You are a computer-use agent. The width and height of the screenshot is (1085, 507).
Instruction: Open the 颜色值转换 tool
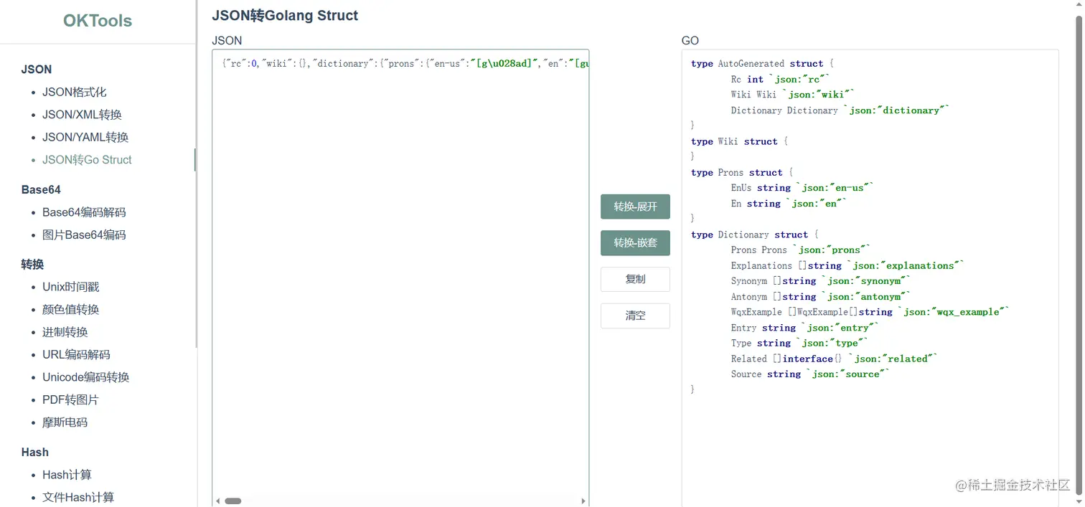[70, 310]
